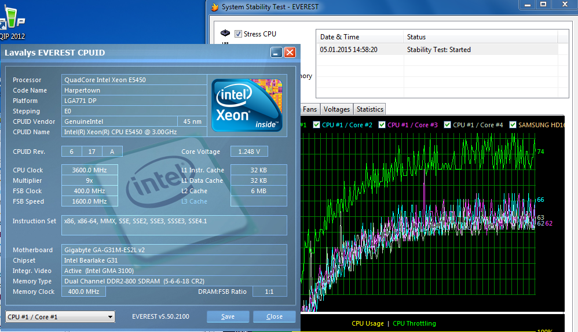Image resolution: width=578 pixels, height=332 pixels.
Task: Click the L2 Cache 6 MB value
Action: [x=259, y=191]
